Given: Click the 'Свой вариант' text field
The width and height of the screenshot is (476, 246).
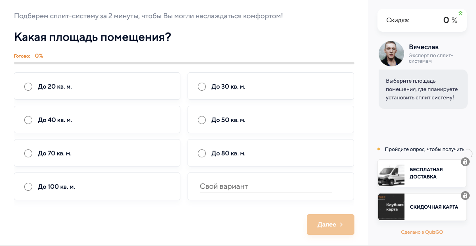Looking at the screenshot, I should click(265, 186).
